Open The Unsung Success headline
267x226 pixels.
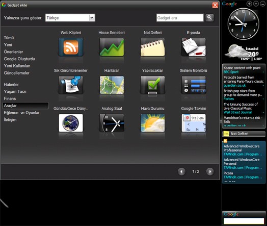pos(241,106)
